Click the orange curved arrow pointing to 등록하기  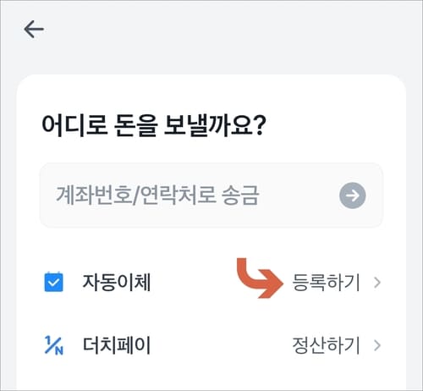tap(260, 278)
